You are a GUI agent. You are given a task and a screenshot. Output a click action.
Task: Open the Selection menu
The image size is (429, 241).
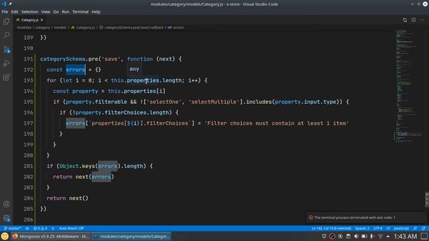[x=29, y=12]
